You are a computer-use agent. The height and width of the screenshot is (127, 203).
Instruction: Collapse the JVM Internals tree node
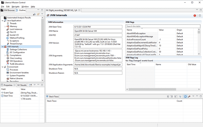(3, 47)
